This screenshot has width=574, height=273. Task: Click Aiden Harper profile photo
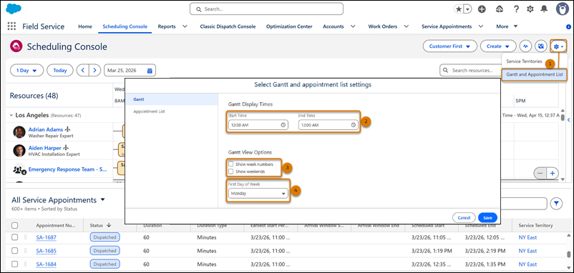[x=19, y=151]
